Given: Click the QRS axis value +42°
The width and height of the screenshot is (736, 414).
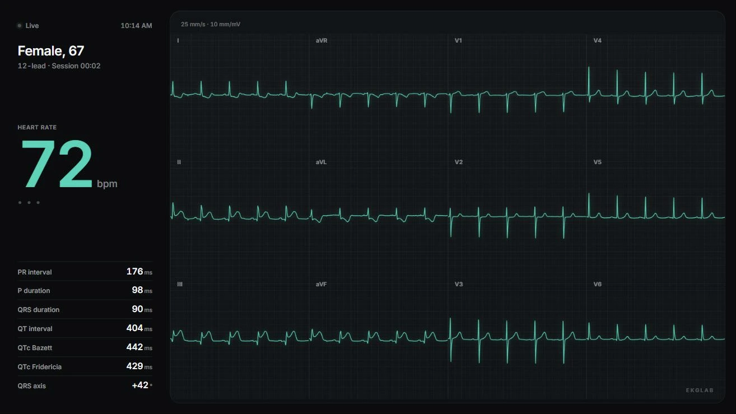Looking at the screenshot, I should [x=142, y=385].
